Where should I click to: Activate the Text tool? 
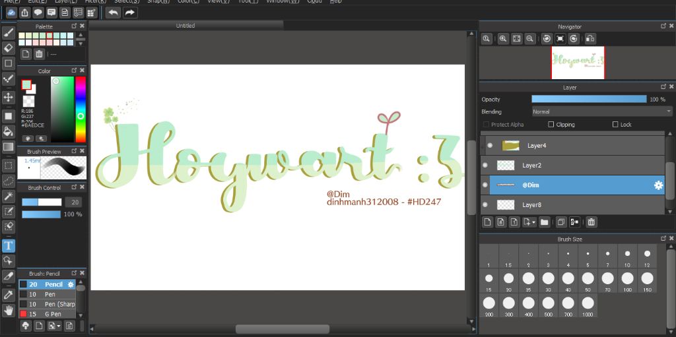[9, 245]
